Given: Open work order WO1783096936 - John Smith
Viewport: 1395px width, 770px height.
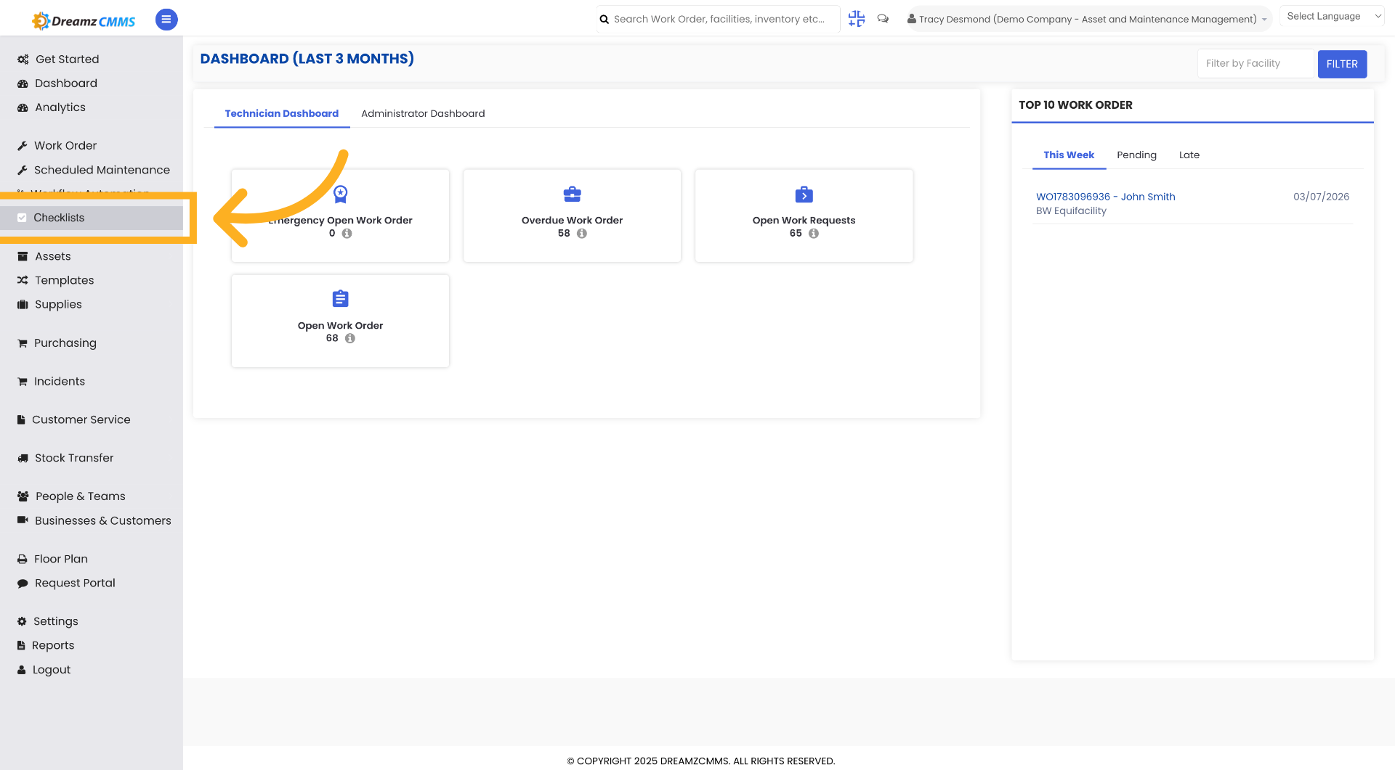Looking at the screenshot, I should click(1105, 197).
